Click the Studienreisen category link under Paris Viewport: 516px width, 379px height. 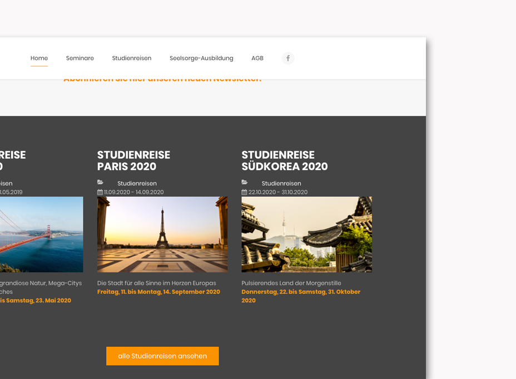tap(137, 183)
